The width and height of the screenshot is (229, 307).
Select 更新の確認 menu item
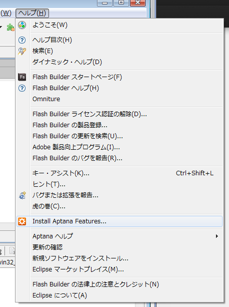[119, 247]
